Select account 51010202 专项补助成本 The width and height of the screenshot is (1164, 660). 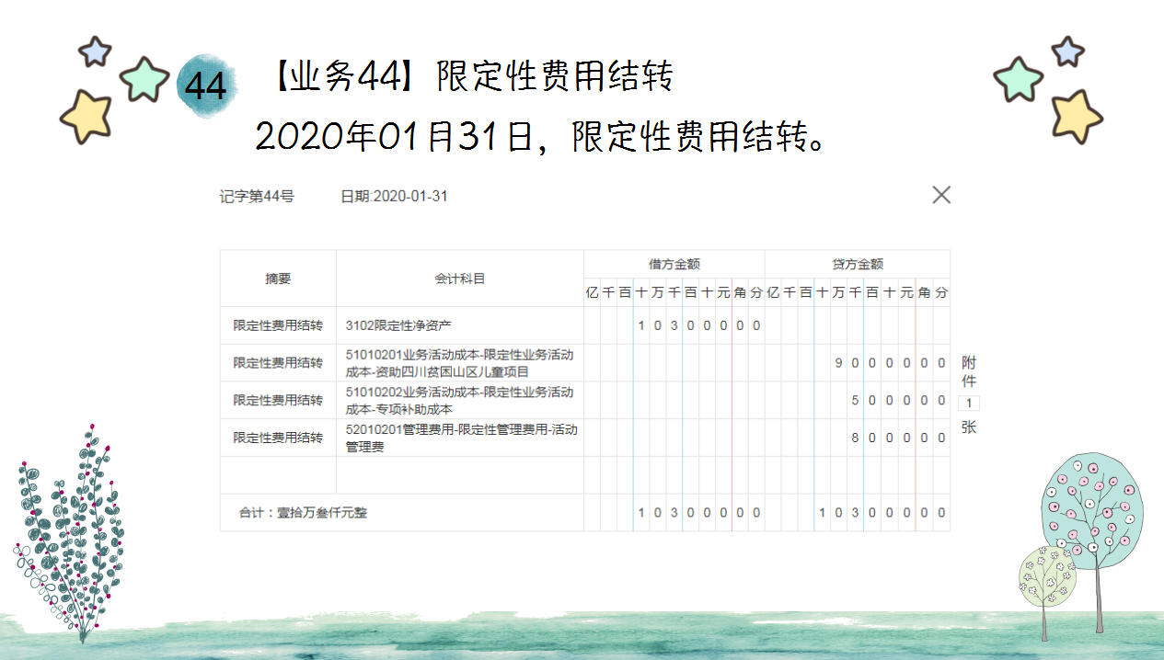click(460, 401)
